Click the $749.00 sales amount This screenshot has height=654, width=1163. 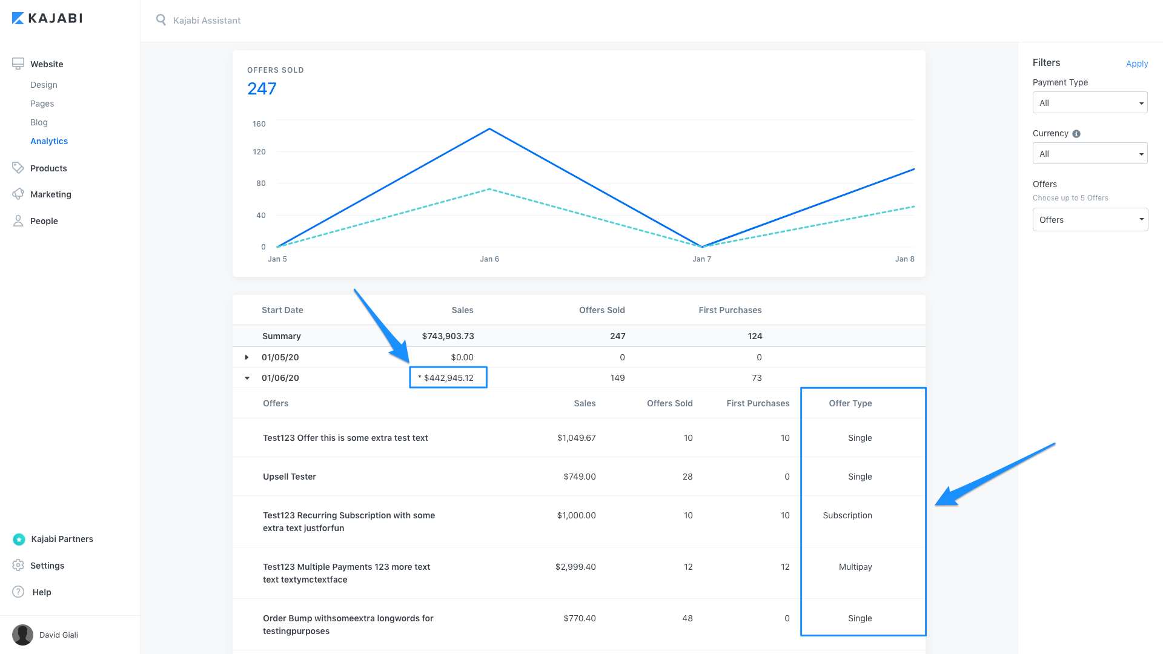point(579,477)
